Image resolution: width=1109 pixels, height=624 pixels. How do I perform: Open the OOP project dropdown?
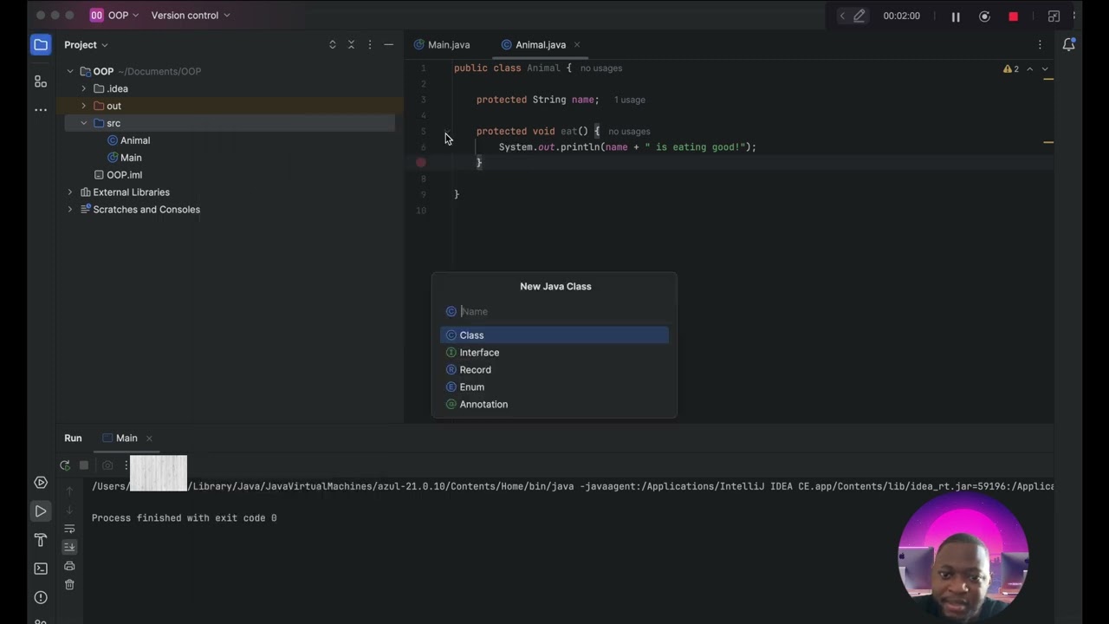(x=114, y=16)
